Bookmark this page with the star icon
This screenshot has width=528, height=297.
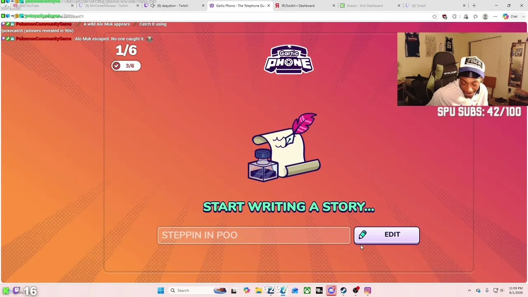[434, 16]
